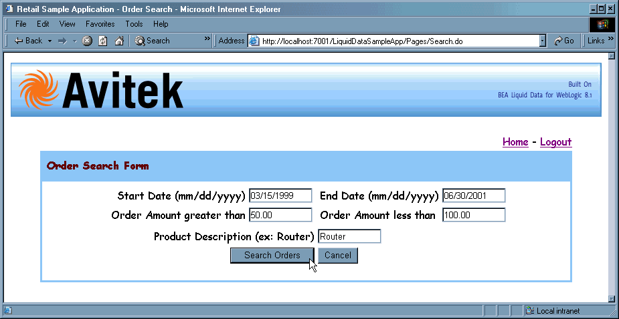Click the Start Date input field
Image resolution: width=619 pixels, height=319 pixels.
(280, 196)
